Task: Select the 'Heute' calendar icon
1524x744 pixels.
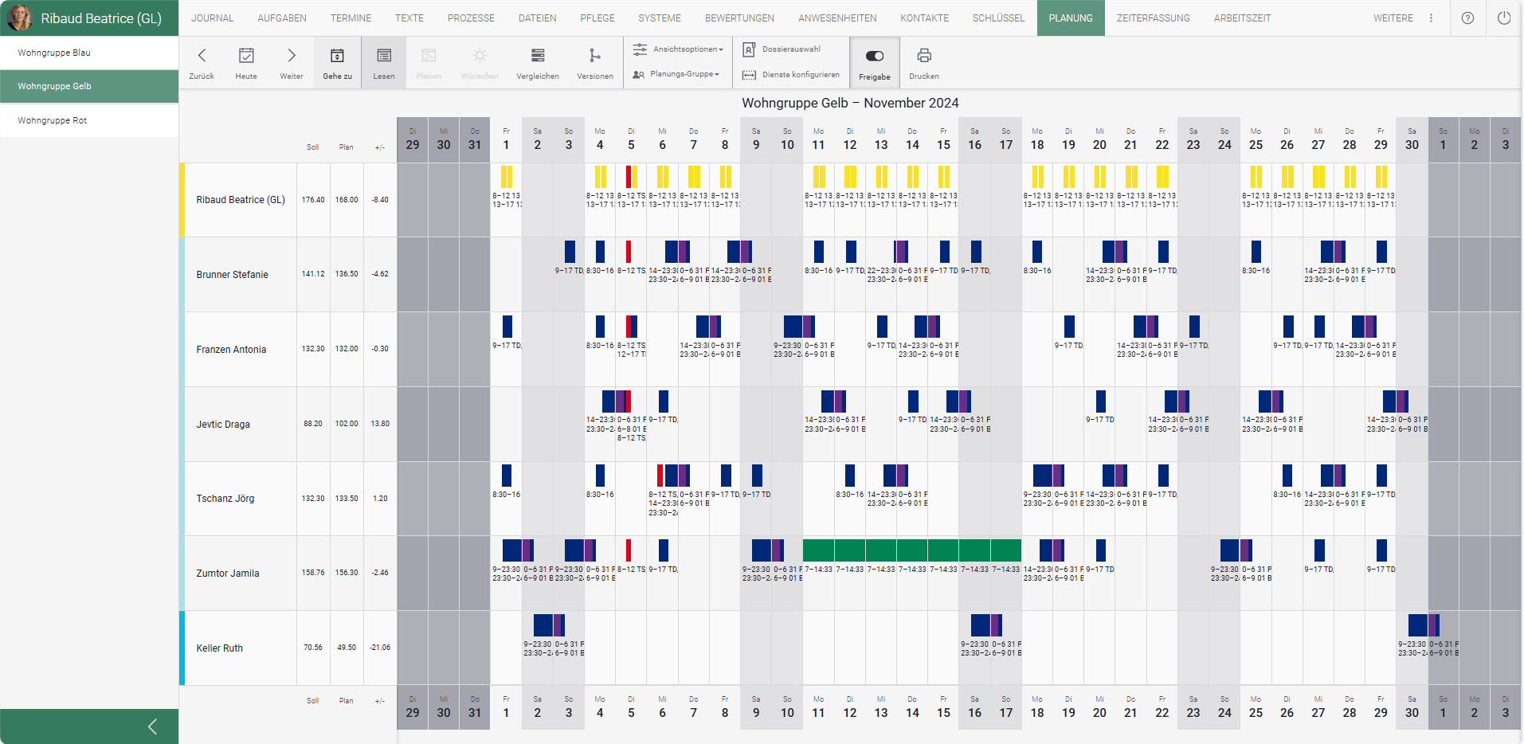Action: pyautogui.click(x=245, y=56)
